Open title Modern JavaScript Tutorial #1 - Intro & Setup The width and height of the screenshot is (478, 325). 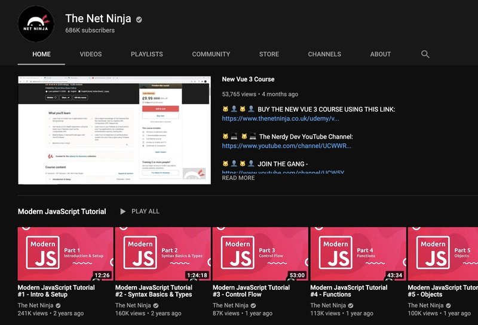[56, 291]
